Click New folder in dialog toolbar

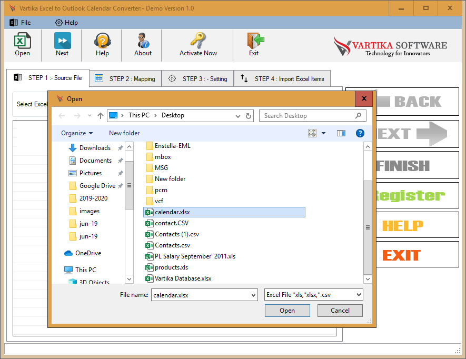click(x=124, y=133)
